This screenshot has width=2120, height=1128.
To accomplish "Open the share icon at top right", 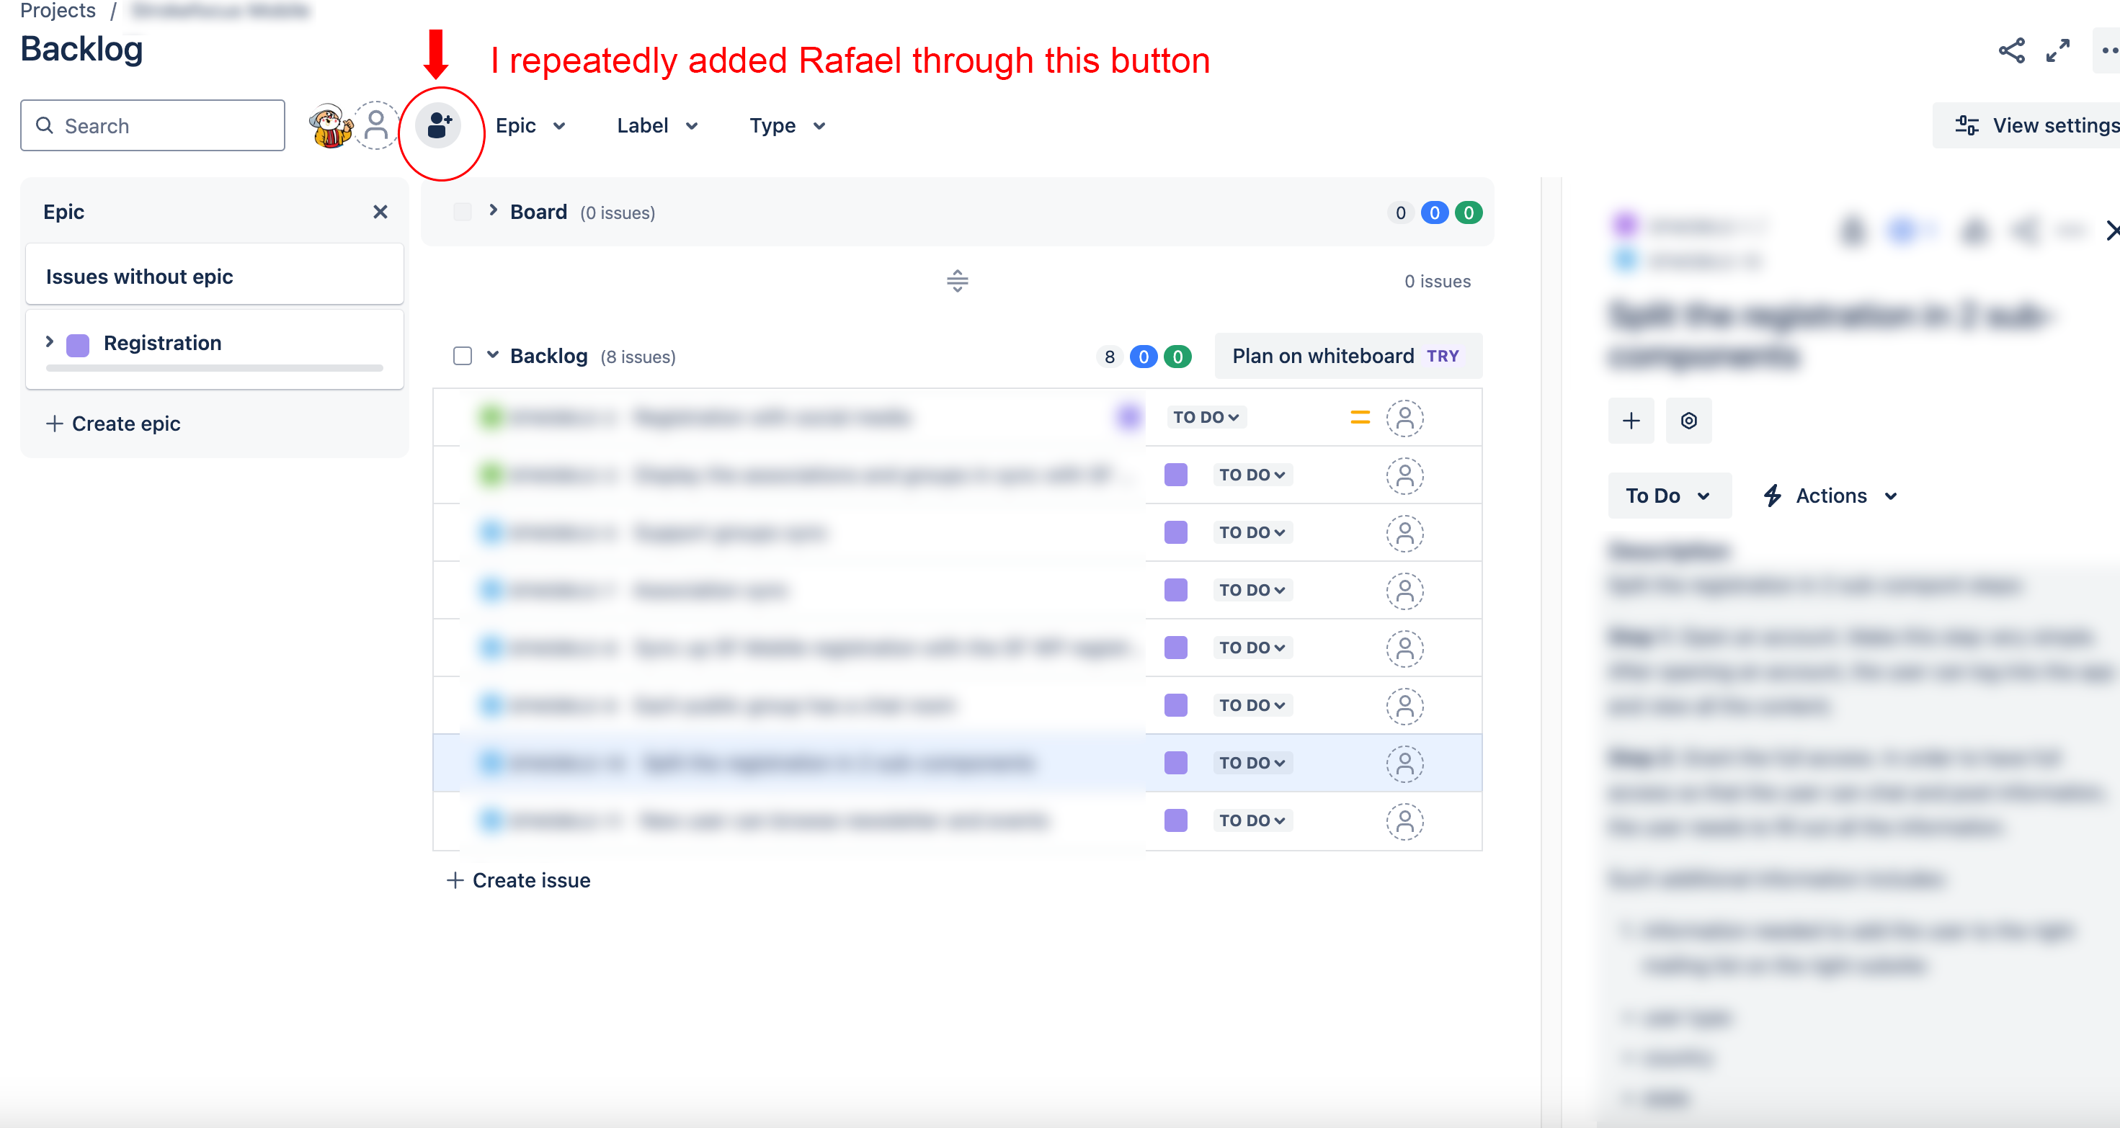I will (2011, 51).
